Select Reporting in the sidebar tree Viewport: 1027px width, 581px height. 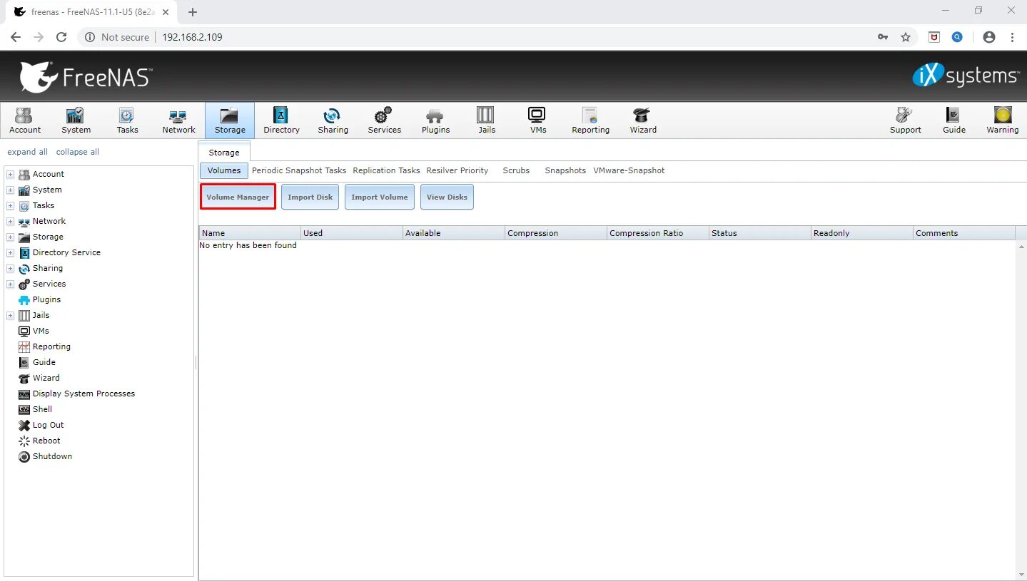coord(51,346)
